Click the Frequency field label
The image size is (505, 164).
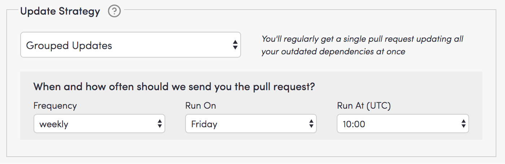coord(55,106)
